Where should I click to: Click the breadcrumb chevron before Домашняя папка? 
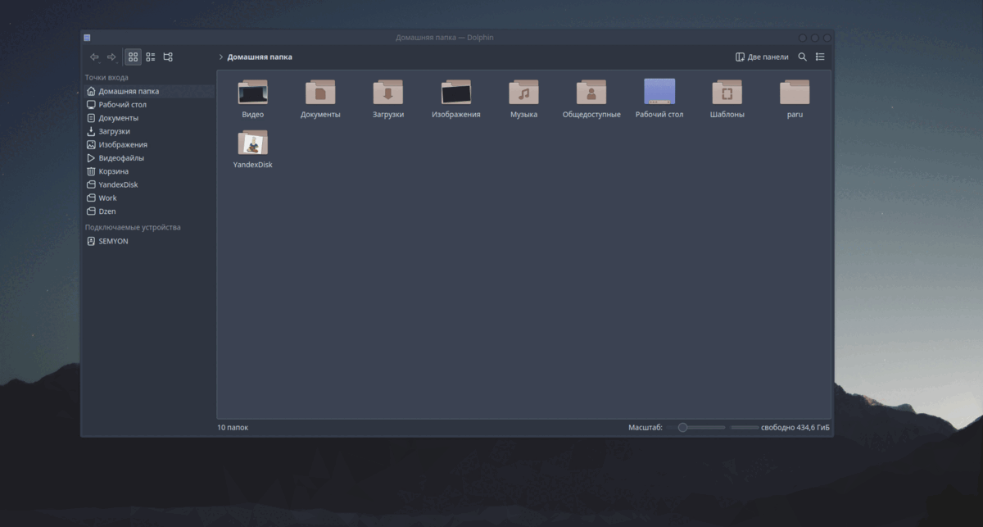[221, 57]
